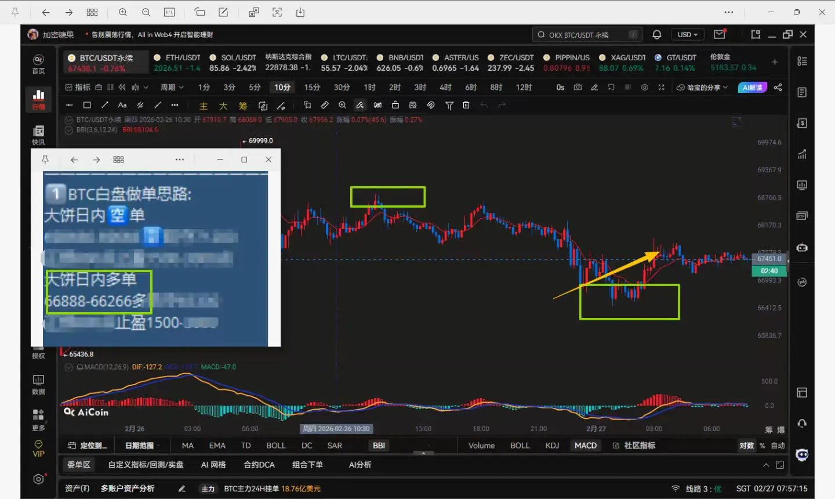Screen dimensions: 835x499
Task: Toggle the MACD sub-indicator
Action: (x=586, y=446)
